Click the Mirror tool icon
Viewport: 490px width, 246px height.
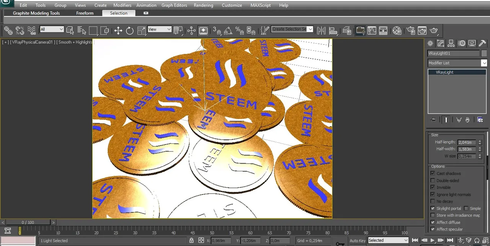pos(322,30)
